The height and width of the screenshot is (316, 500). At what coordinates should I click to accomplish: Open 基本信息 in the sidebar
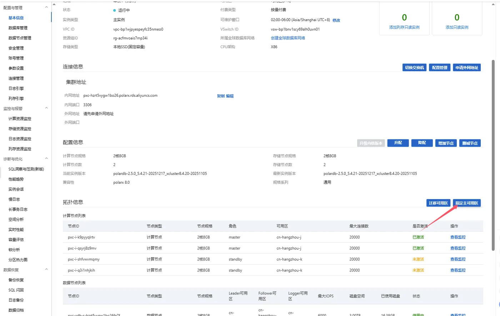click(x=16, y=18)
